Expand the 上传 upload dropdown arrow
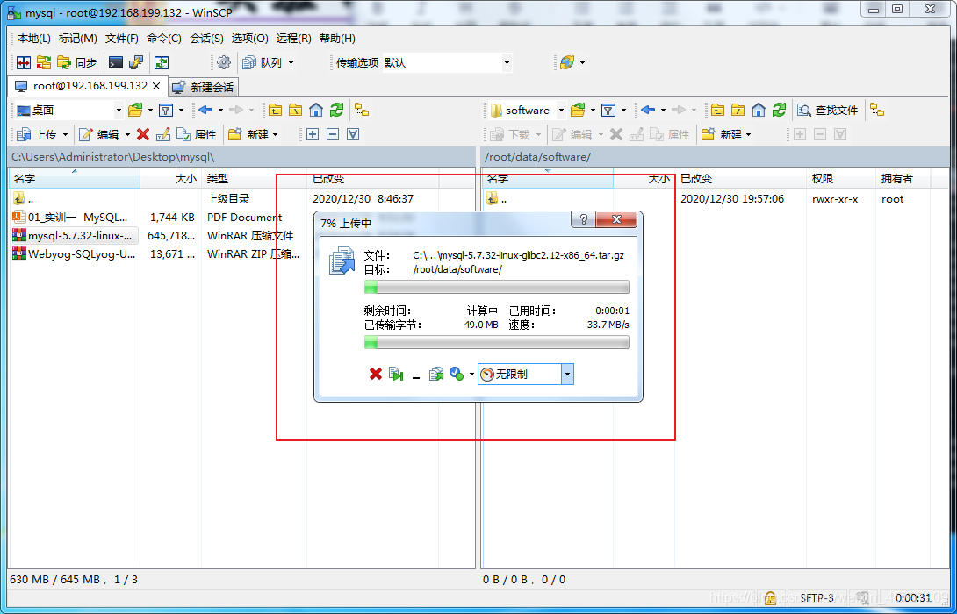The height and width of the screenshot is (614, 957). click(65, 135)
